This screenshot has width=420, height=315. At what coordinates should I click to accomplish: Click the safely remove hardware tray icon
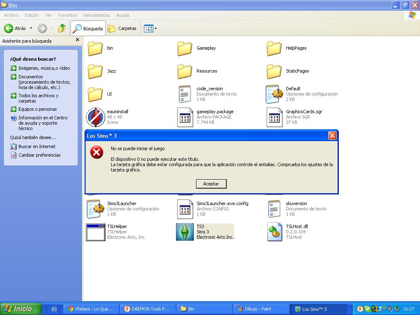pyautogui.click(x=397, y=309)
